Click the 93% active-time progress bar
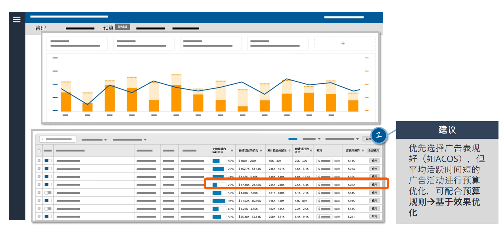The width and height of the screenshot is (502, 226). 219,201
